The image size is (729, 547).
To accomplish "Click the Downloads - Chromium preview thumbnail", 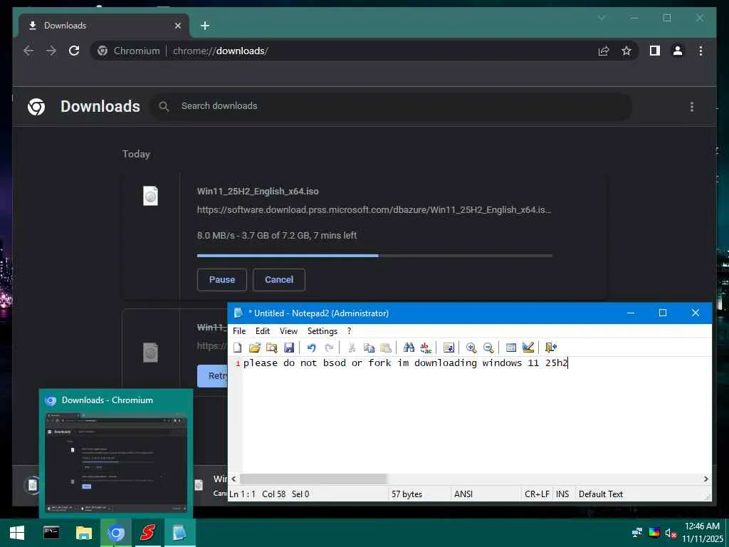I will 116,462.
